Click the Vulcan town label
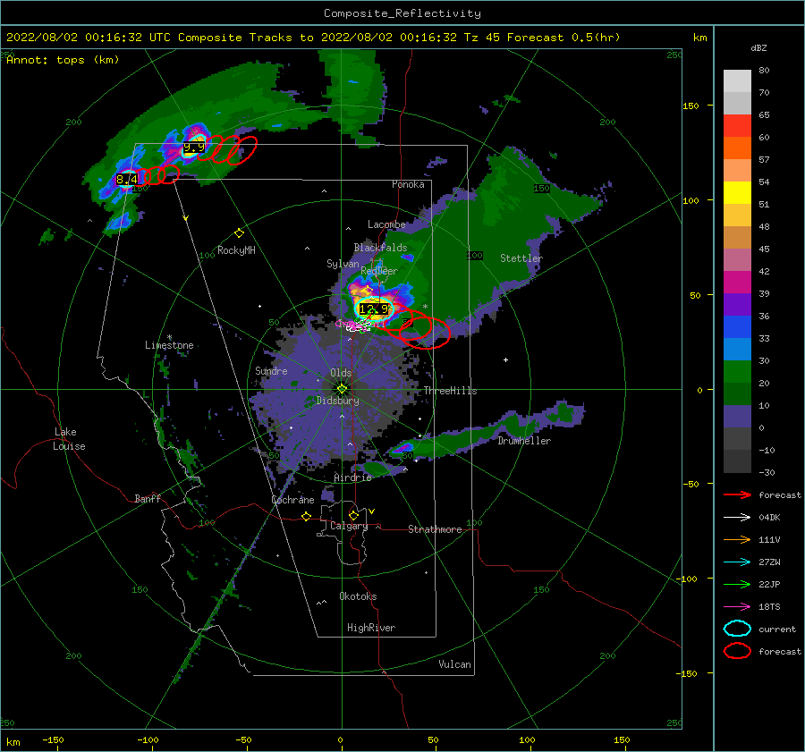The width and height of the screenshot is (805, 752). point(455,664)
